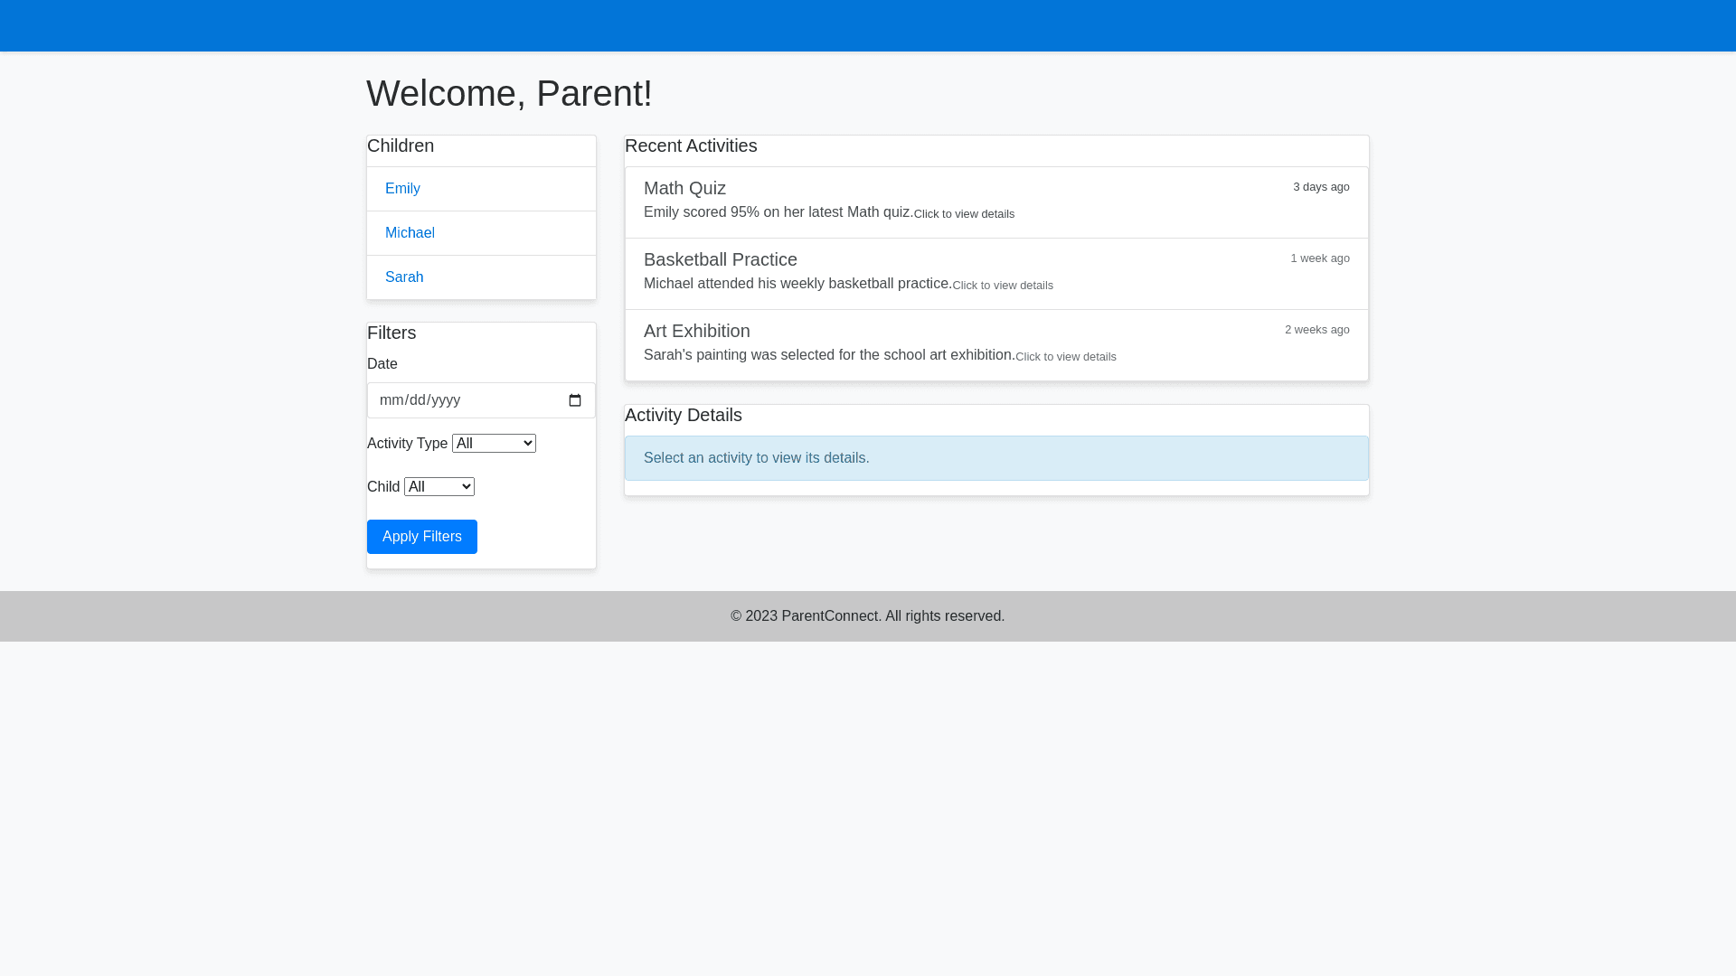Screen dimensions: 1736x976
Task: Click the blue top navigation bar
Action: tap(868, 25)
